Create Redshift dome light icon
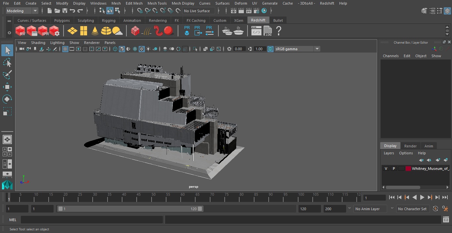 click(106, 31)
